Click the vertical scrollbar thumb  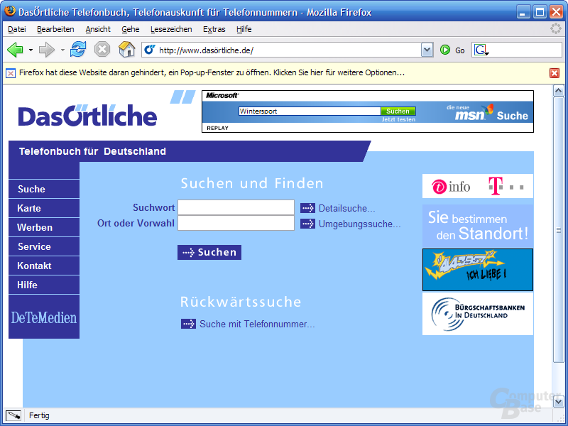click(x=558, y=229)
